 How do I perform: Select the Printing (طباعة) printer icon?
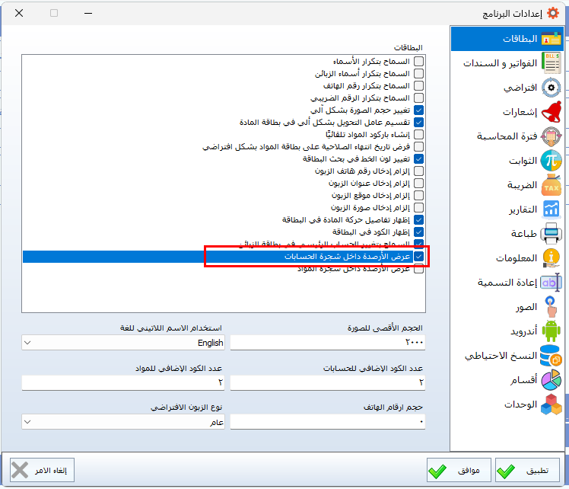[x=552, y=234]
